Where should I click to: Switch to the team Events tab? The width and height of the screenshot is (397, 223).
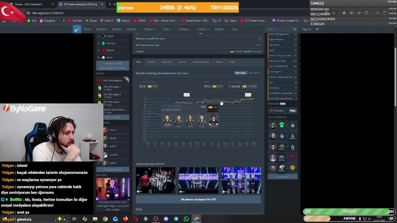click(182, 62)
